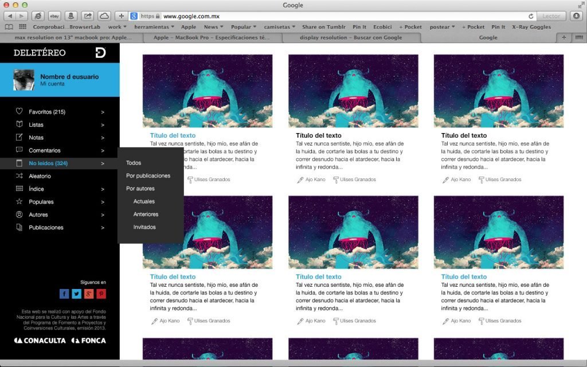Image resolution: width=587 pixels, height=367 pixels.
Task: Click the Facebook icon under Síguenos en
Action: (64, 294)
